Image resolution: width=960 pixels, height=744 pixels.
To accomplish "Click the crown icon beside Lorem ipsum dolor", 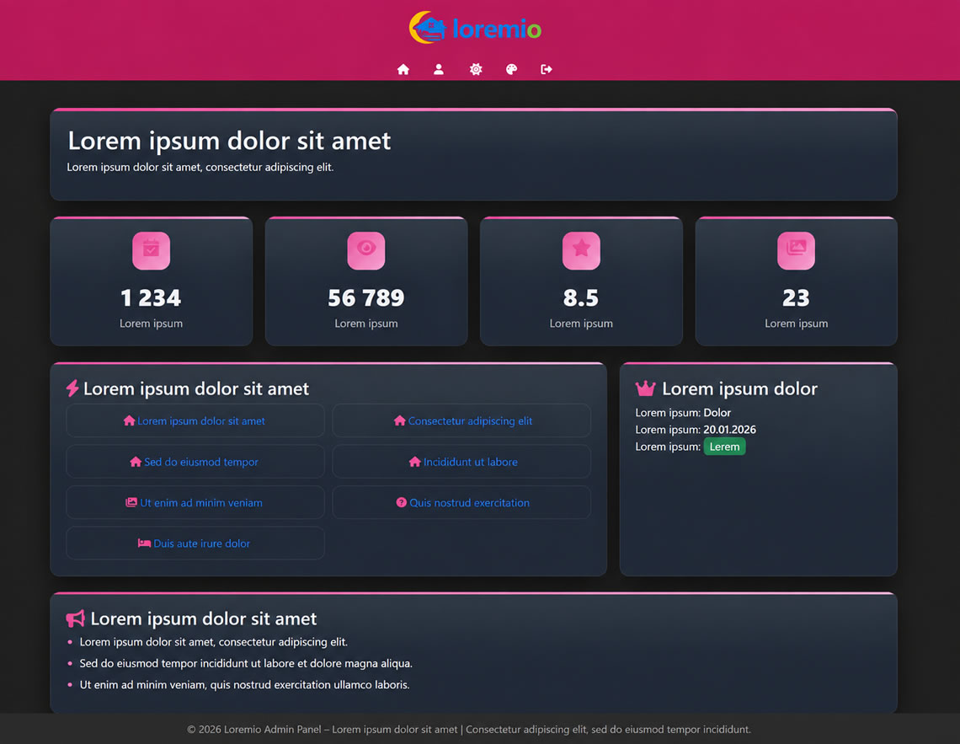I will 645,388.
